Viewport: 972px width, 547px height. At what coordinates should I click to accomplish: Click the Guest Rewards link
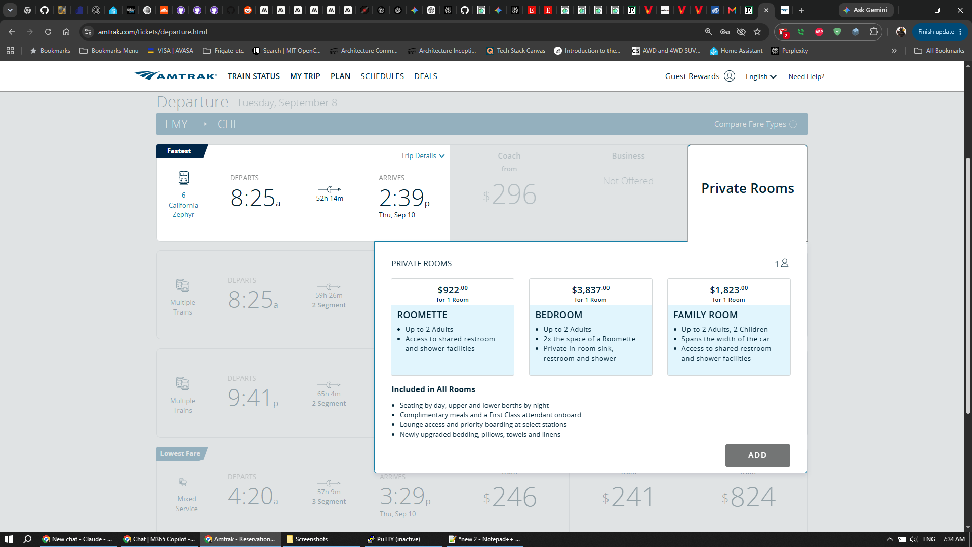click(692, 76)
